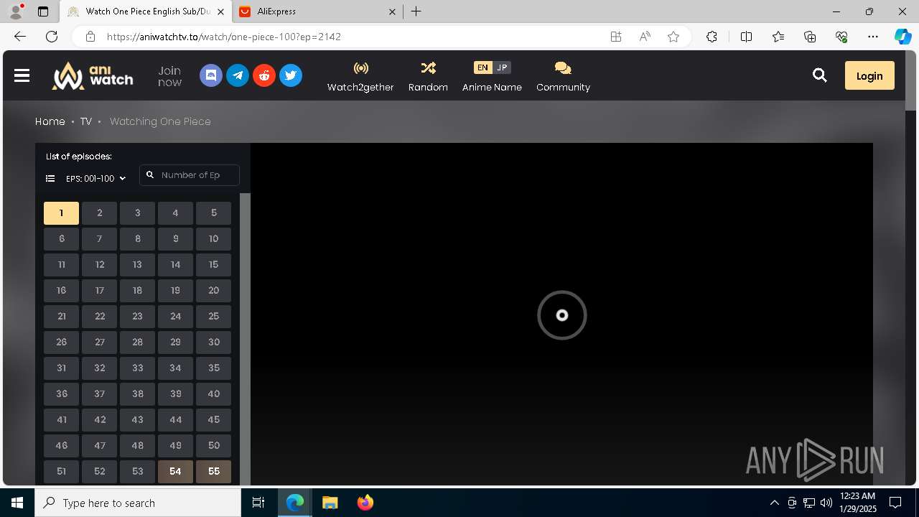Click the episode list scrollbar
The image size is (919, 517).
tap(245, 339)
